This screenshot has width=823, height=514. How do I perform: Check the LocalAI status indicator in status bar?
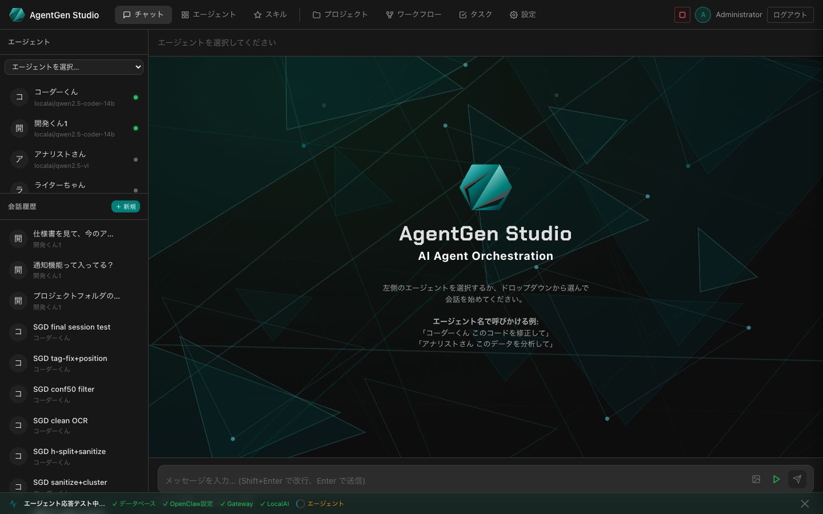274,504
